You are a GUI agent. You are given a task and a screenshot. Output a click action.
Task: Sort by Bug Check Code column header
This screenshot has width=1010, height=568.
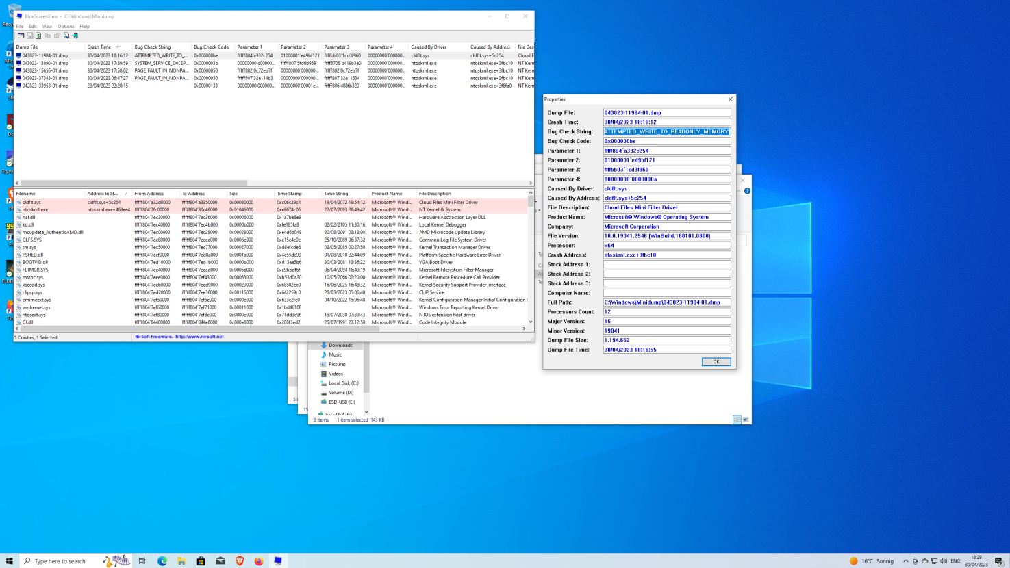click(213, 47)
